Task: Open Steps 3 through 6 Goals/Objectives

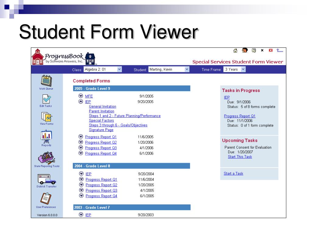Action: click(x=118, y=125)
